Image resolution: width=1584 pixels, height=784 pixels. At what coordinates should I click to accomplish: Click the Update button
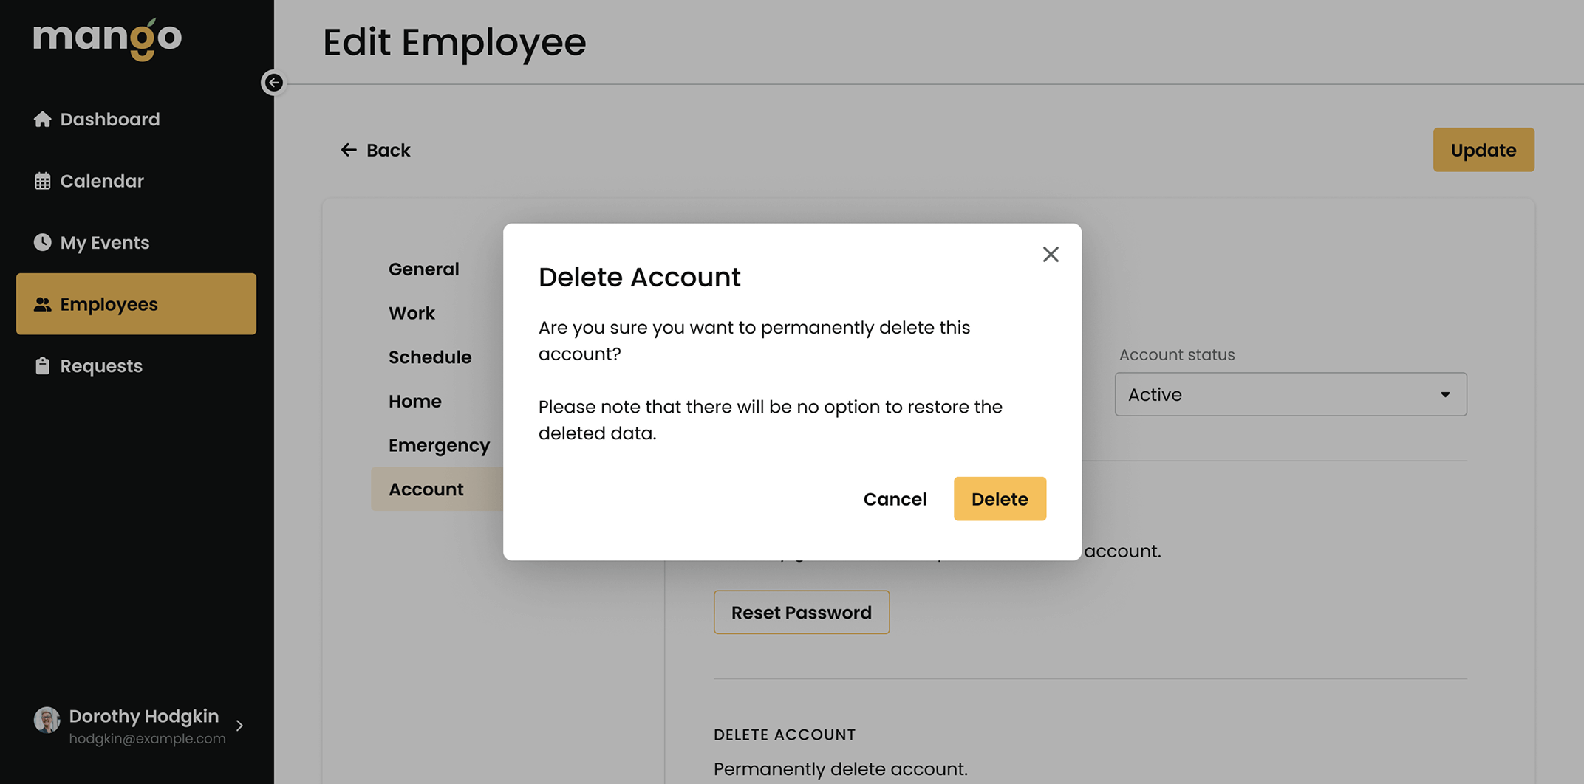1483,149
